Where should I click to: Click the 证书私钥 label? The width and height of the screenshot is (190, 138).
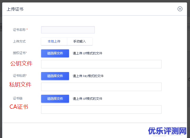pyautogui.click(x=20, y=76)
